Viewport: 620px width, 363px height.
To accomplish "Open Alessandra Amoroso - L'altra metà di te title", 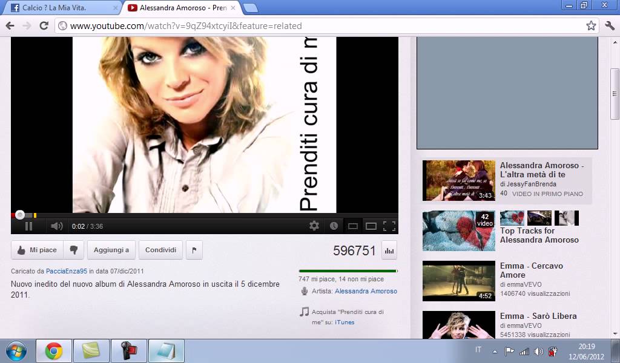I will pyautogui.click(x=542, y=170).
